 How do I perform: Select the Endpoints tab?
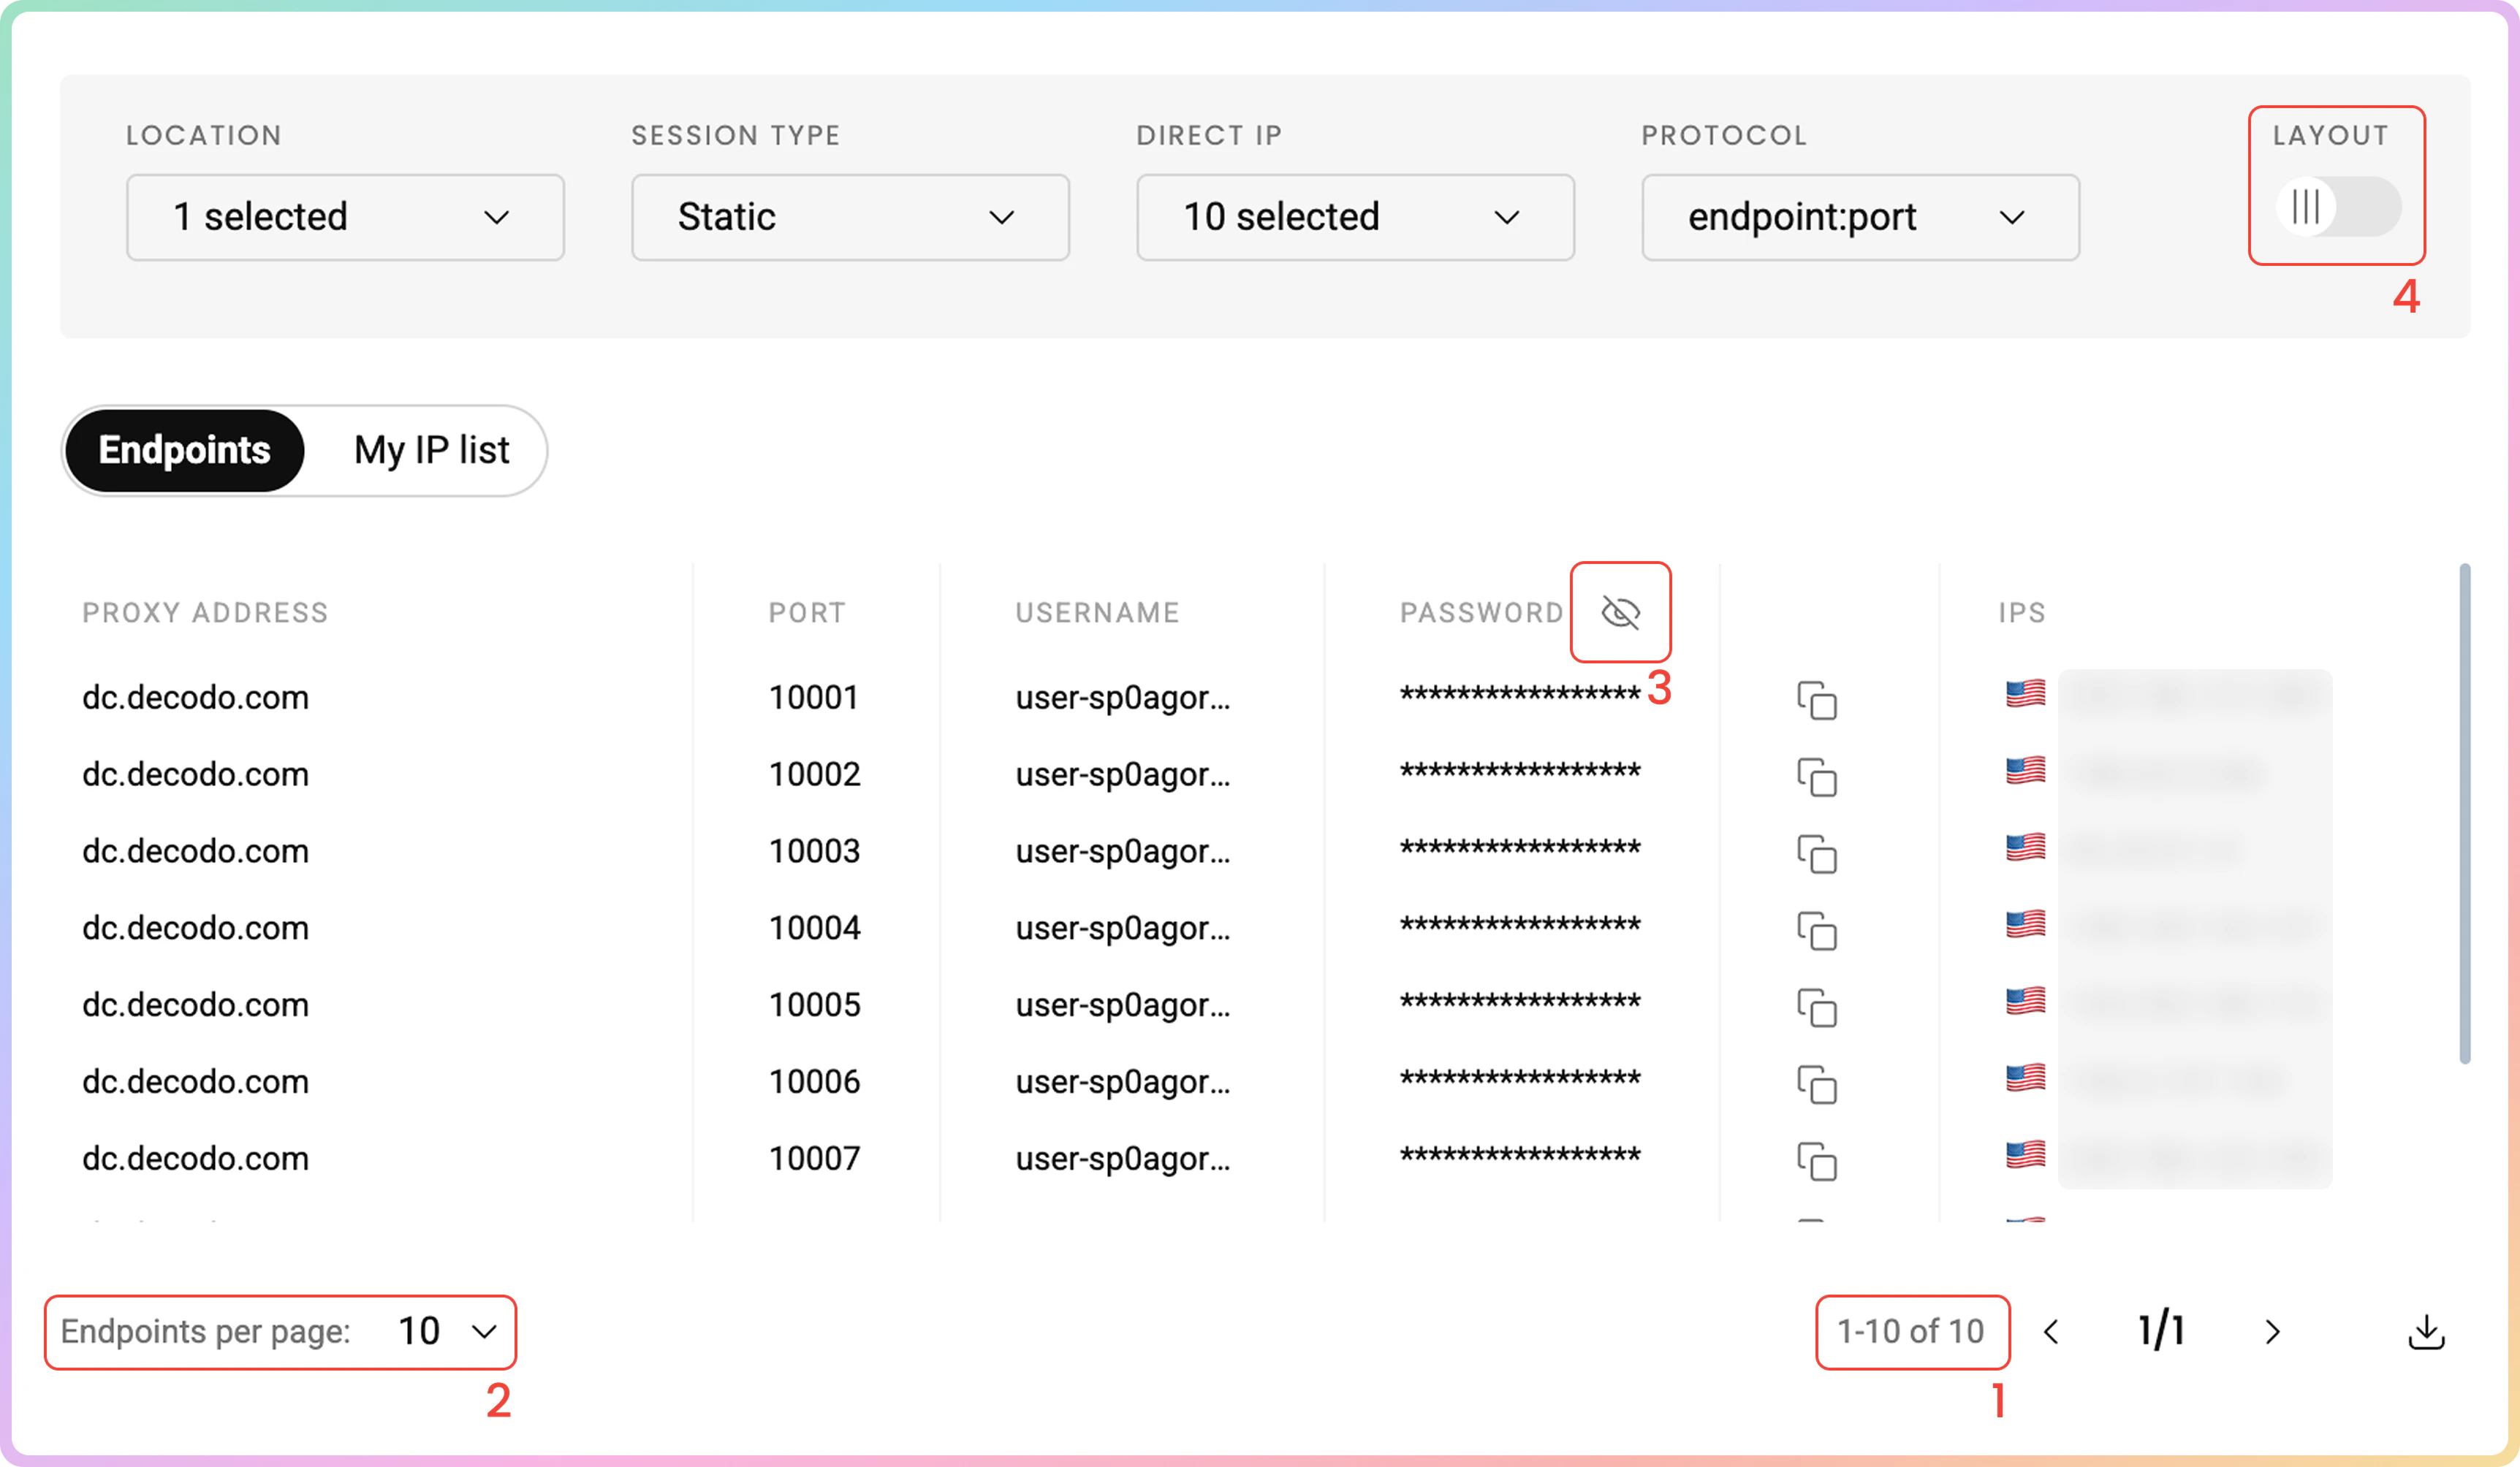[x=185, y=451]
